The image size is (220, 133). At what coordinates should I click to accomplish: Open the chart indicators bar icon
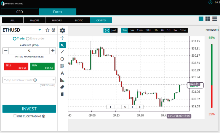tap(62, 80)
